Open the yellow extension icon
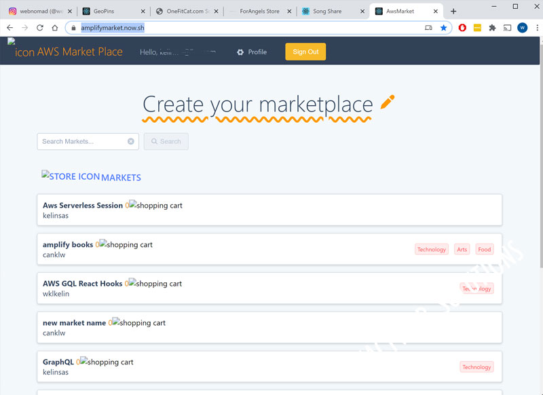The image size is (543, 395). click(477, 28)
